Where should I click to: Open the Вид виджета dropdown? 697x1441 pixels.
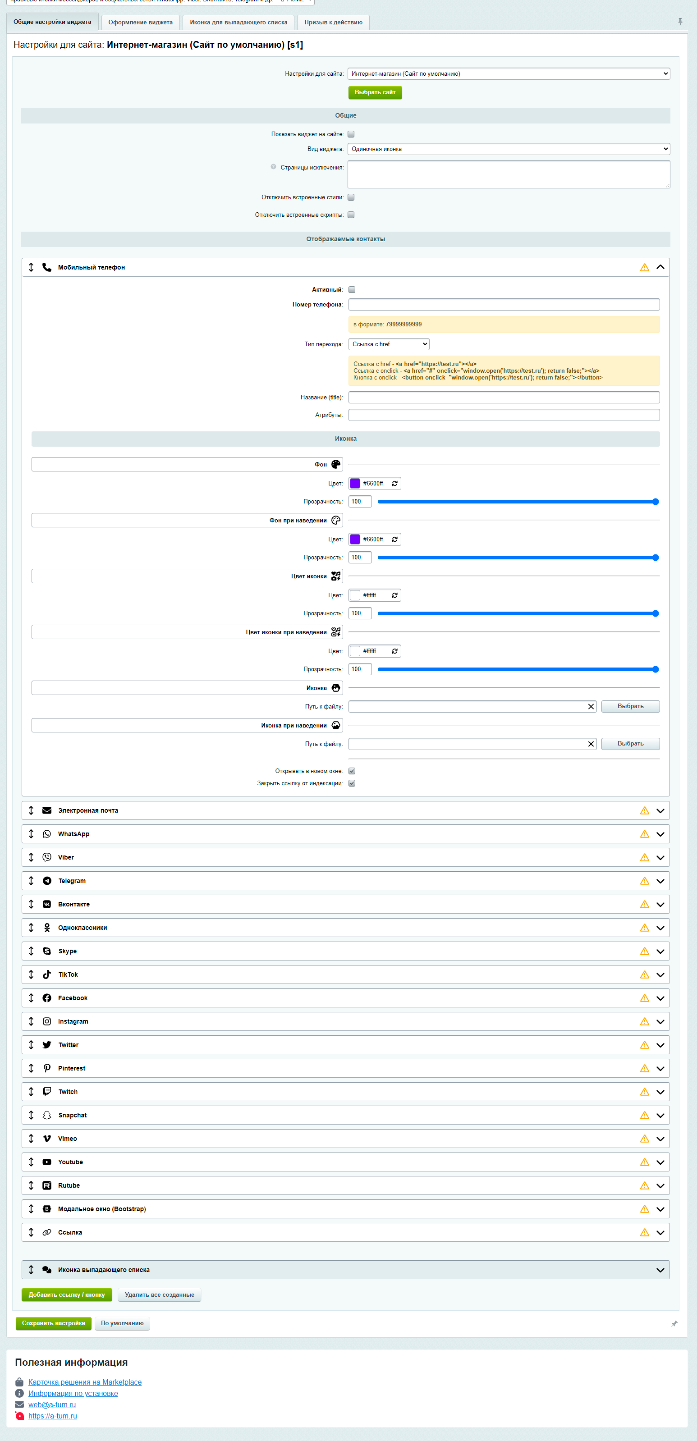point(509,149)
